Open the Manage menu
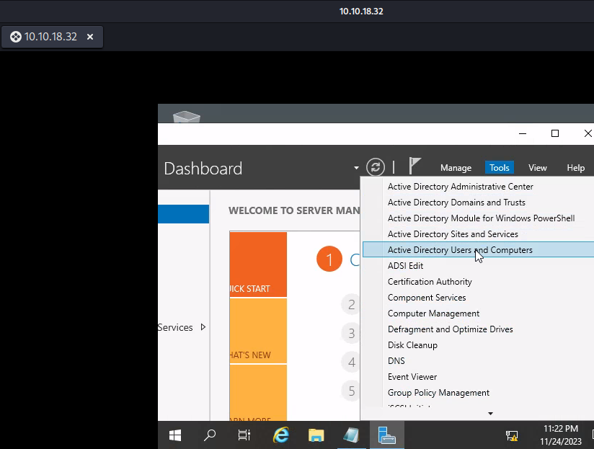The height and width of the screenshot is (449, 594). point(456,168)
